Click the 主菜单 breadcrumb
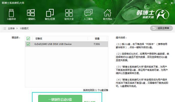Viewport: 175px width, 102px height. tap(11, 28)
